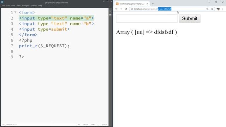This screenshot has width=226, height=127.
Task: Go forward in Chrome browser
Action: 121,9
